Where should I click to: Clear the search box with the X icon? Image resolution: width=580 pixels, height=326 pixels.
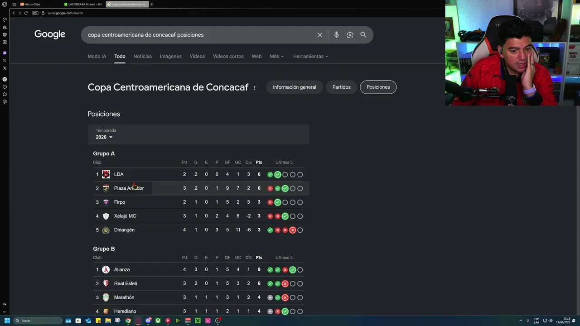point(320,35)
